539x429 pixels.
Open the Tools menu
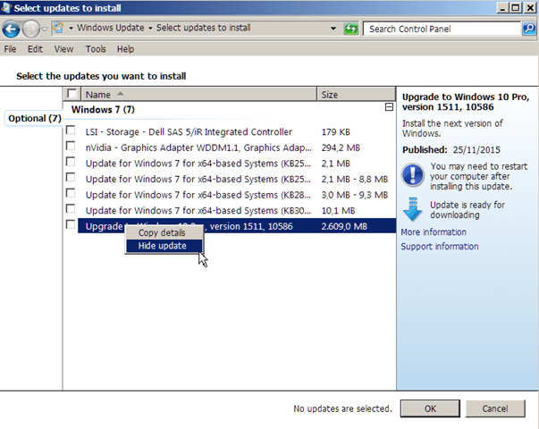96,49
